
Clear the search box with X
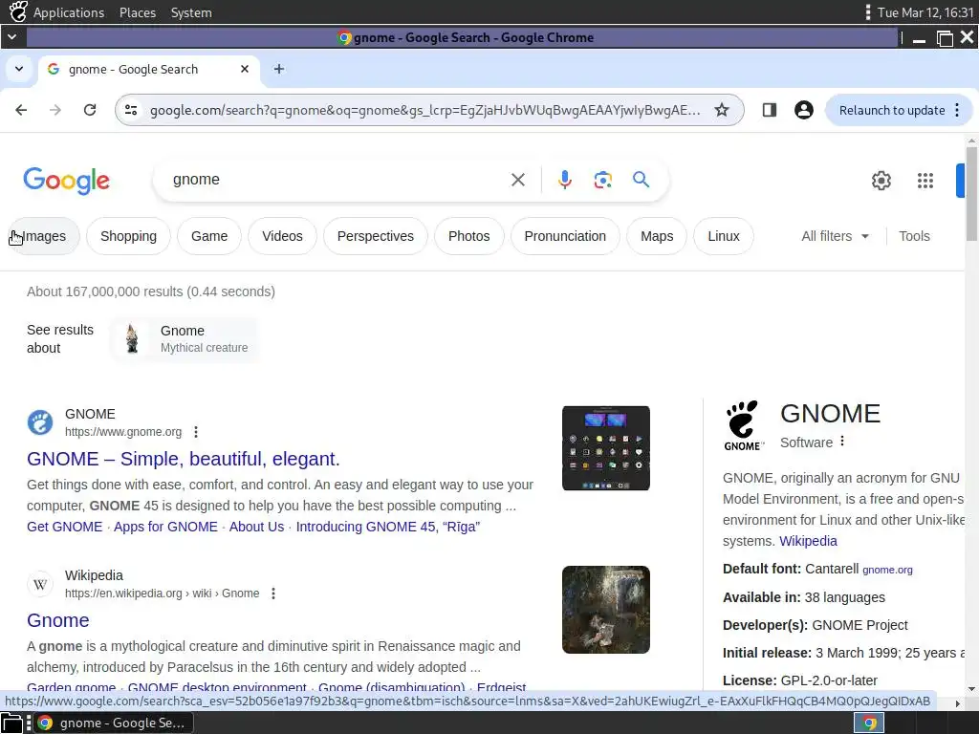(x=517, y=180)
